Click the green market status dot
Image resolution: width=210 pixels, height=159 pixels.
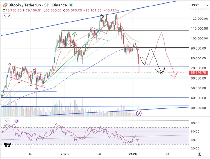tap(71, 5)
